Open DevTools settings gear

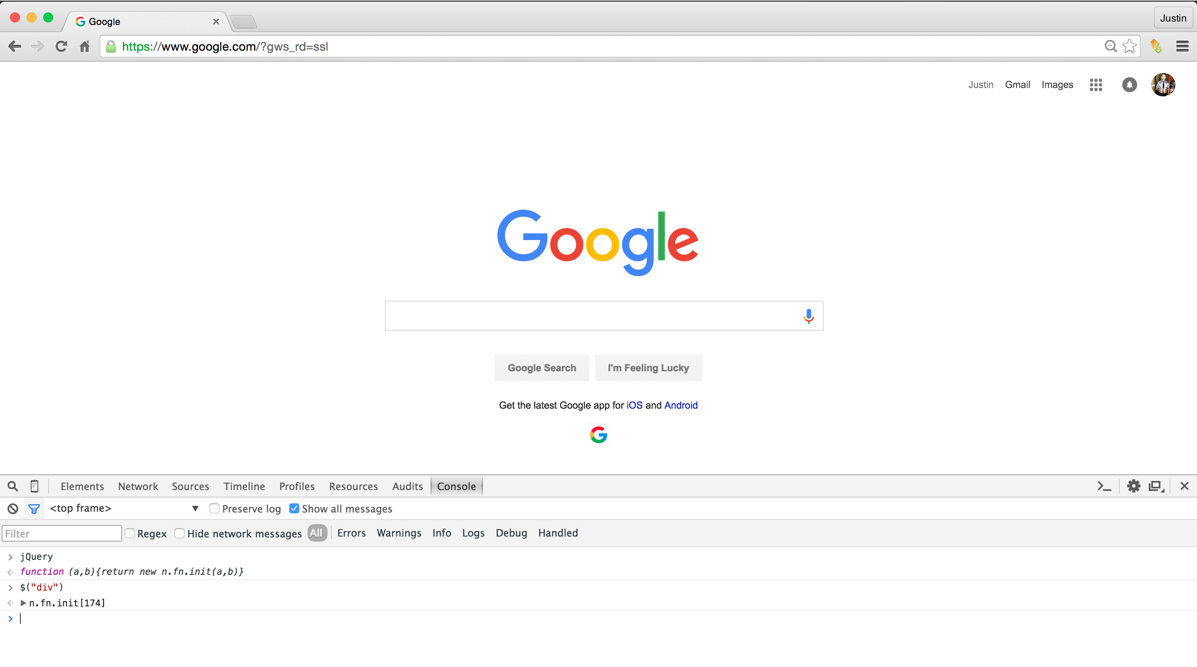pos(1133,486)
